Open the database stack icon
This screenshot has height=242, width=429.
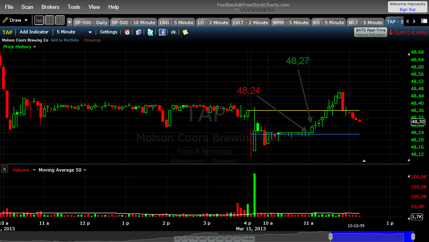pyautogui.click(x=139, y=32)
